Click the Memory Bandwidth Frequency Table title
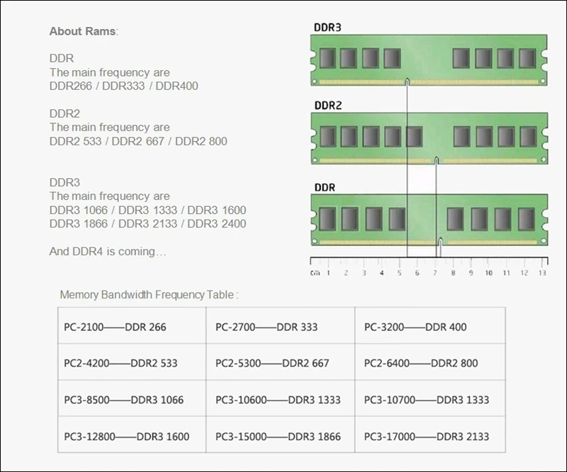Viewport: 567px width, 472px height. tap(149, 294)
